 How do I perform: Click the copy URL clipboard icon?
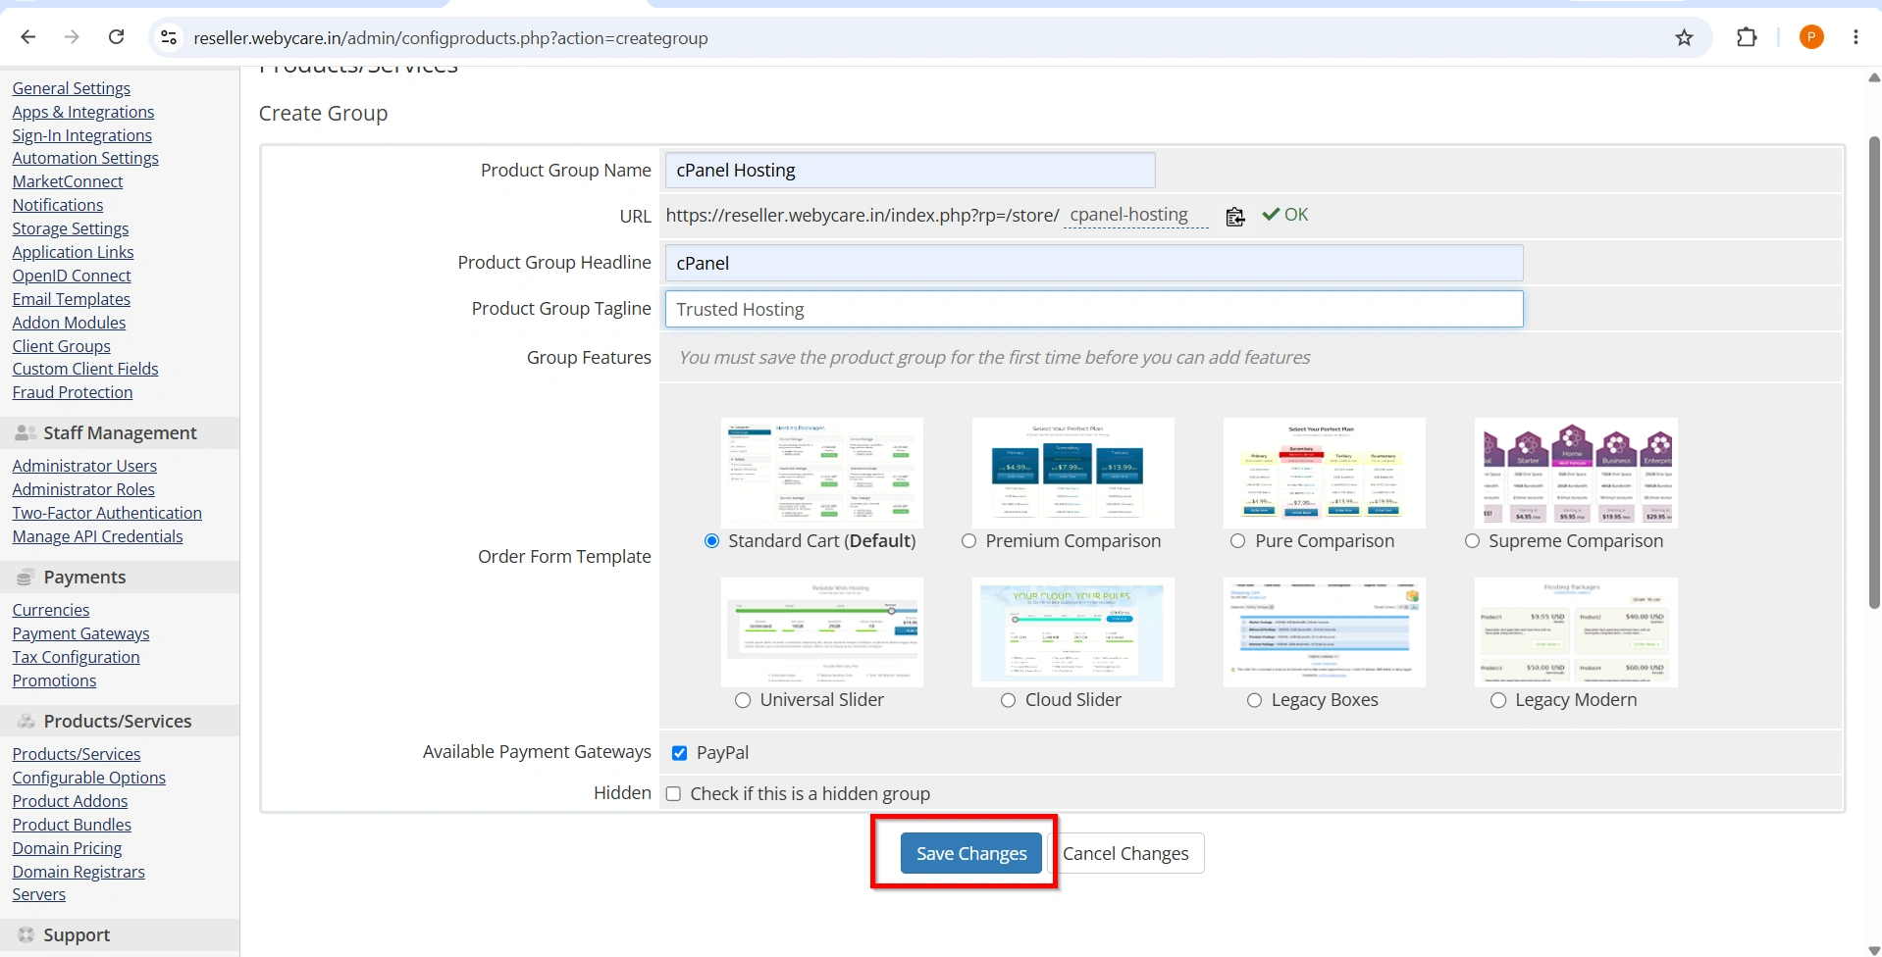(x=1235, y=216)
